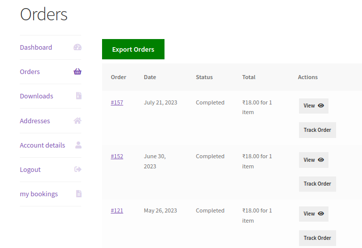Click eye icon for order #152
362x248 pixels.
(321, 160)
